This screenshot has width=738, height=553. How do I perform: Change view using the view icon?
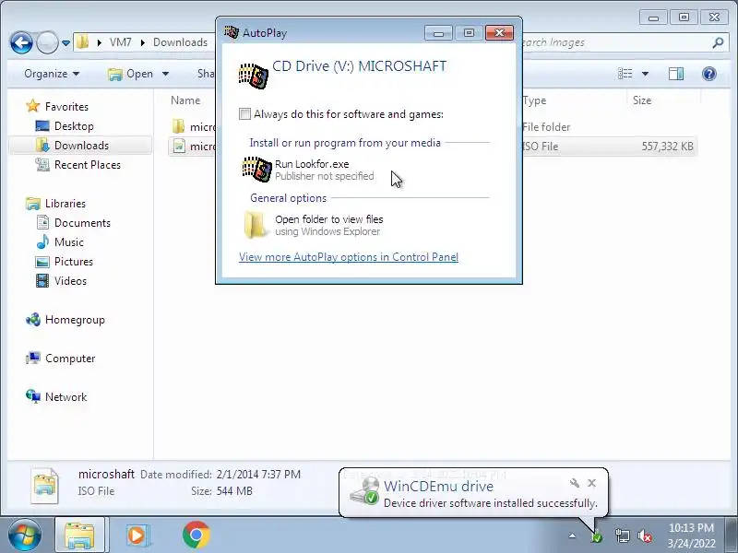tap(625, 74)
